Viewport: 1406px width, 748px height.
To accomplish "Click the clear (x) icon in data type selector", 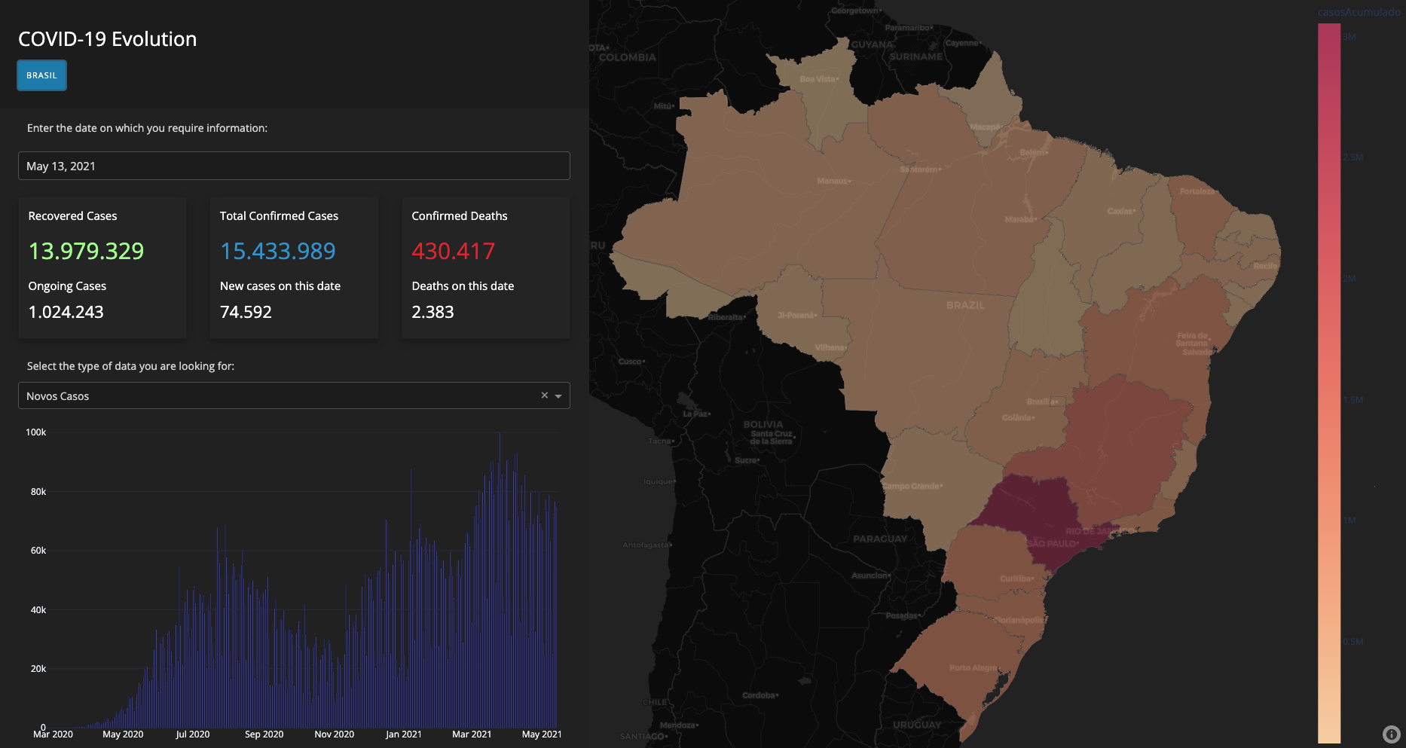I will [544, 395].
